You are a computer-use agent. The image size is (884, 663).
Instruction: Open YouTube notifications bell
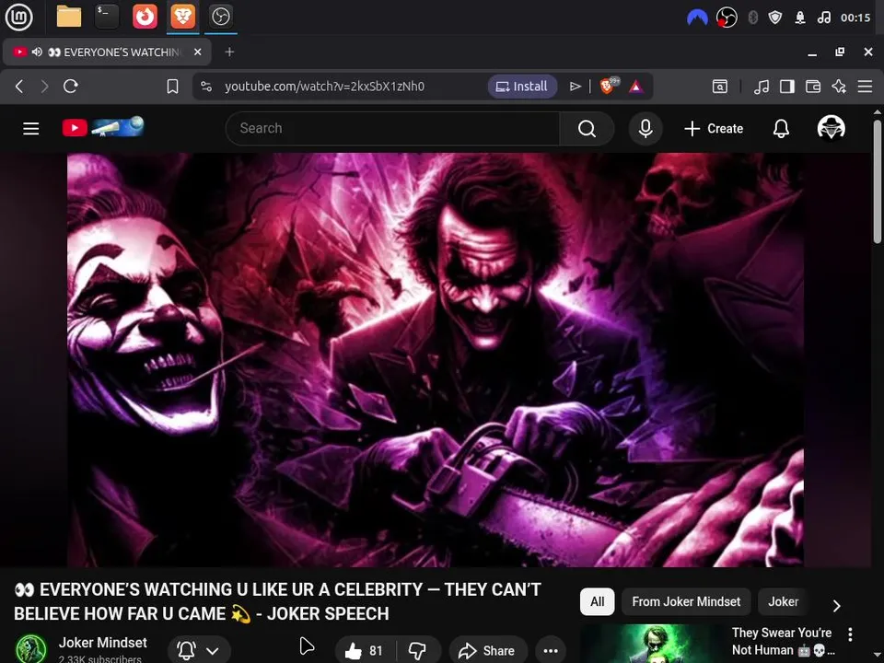(781, 129)
